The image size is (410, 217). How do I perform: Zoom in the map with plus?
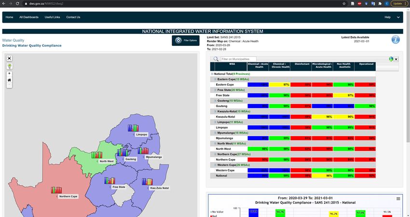10,74
